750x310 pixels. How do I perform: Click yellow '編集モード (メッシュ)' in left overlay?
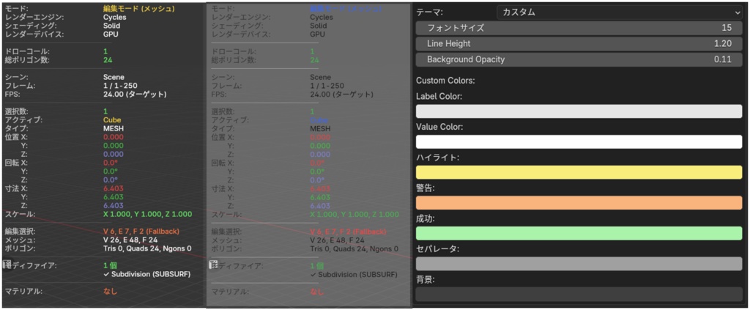[138, 9]
